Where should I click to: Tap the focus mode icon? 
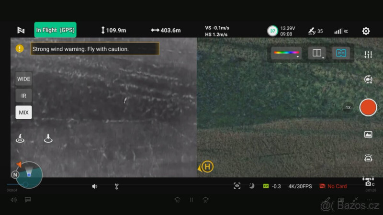[x=237, y=186]
